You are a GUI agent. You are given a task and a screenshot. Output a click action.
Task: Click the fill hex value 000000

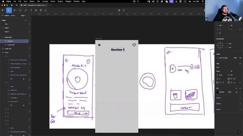click(222, 92)
